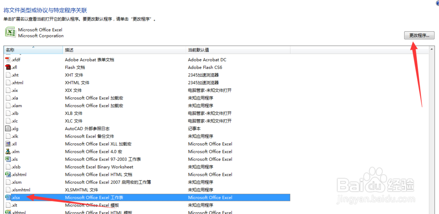Click 'Microsoft Office Excel 4.0 宏' description
Image resolution: width=439 pixels, height=214 pixels.
94,152
